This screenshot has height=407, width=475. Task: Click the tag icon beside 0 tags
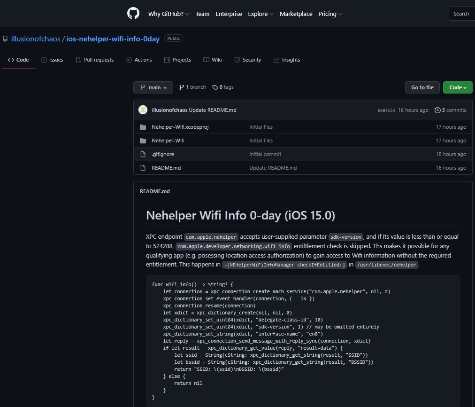point(215,87)
